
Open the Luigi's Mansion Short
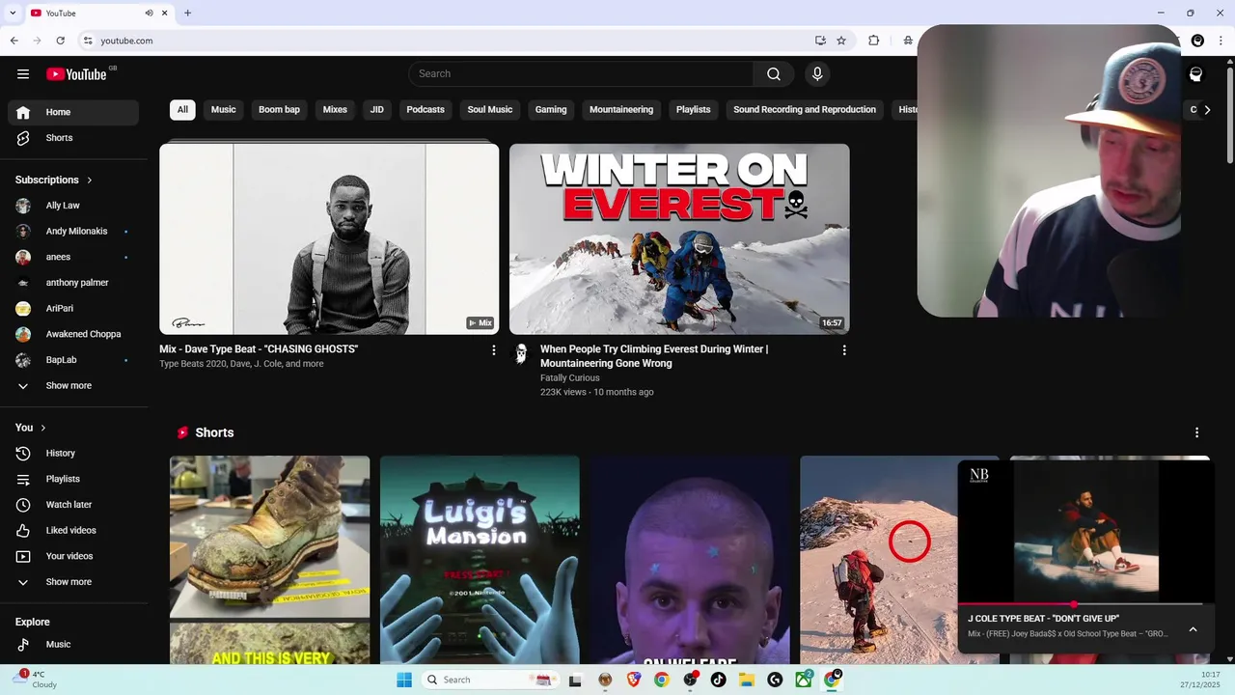coord(480,560)
